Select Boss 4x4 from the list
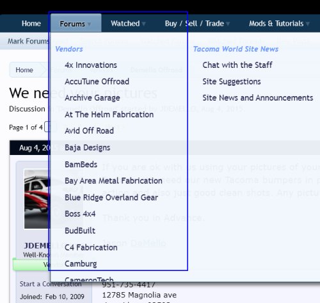The height and width of the screenshot is (303, 320). [x=80, y=214]
